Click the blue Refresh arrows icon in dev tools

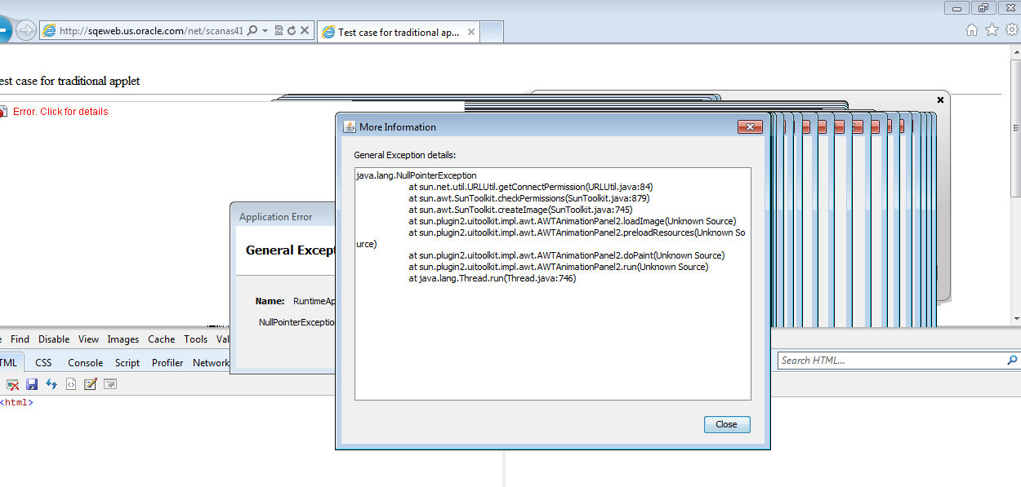51,384
